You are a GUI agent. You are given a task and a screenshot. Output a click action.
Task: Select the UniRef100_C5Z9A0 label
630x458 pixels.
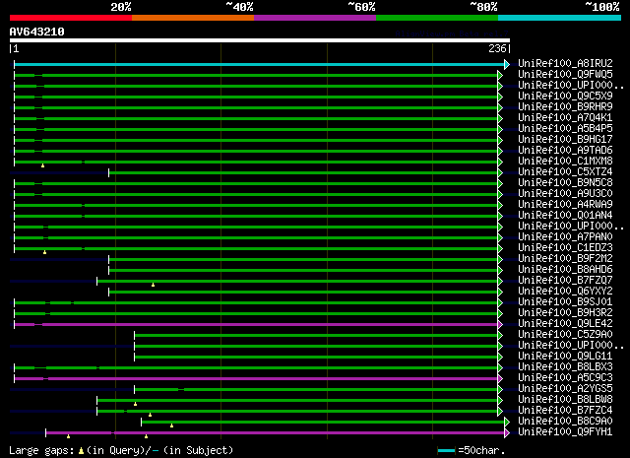pyautogui.click(x=565, y=334)
